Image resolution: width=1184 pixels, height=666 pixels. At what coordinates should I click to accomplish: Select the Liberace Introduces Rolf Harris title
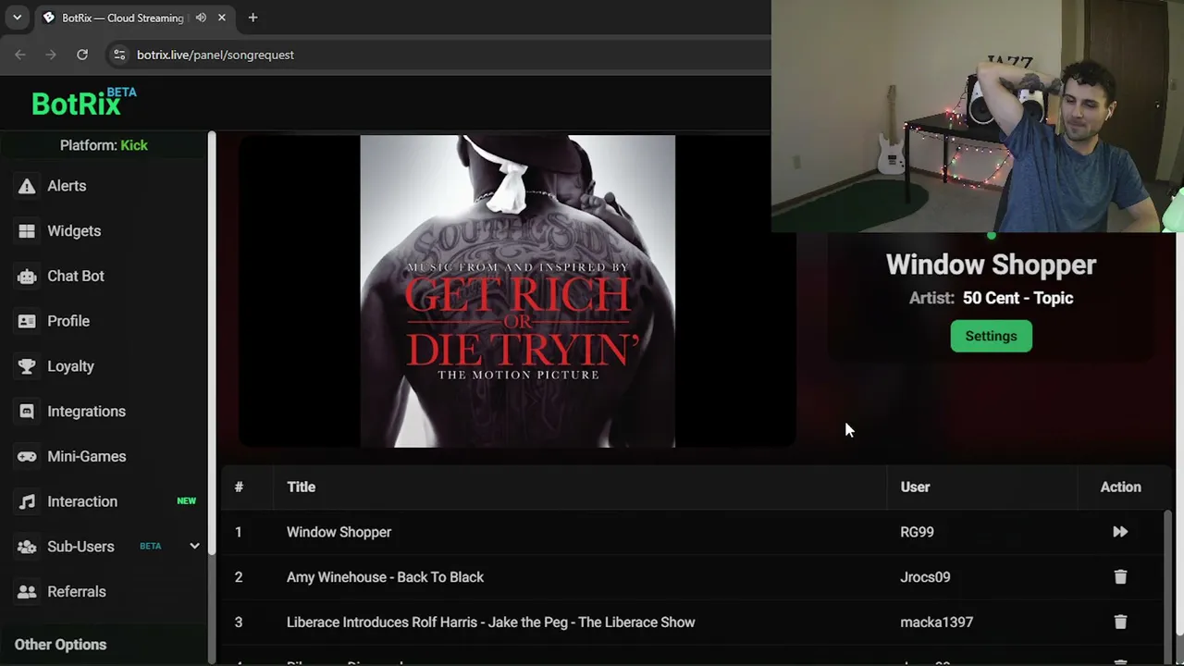coord(490,623)
